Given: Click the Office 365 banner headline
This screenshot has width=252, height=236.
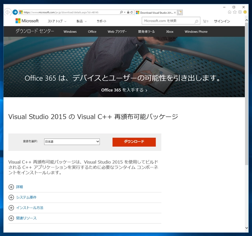Looking at the screenshot, I should [122, 78].
